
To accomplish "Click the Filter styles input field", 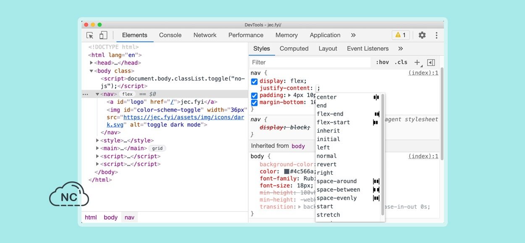I will coord(310,62).
